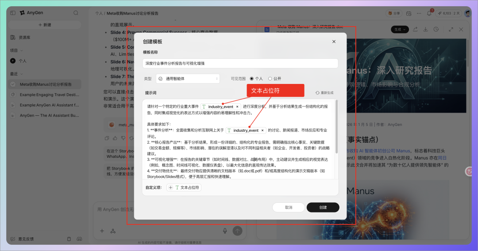Click 重新生成 to regenerate prompt
The width and height of the screenshot is (478, 251).
tap(324, 93)
